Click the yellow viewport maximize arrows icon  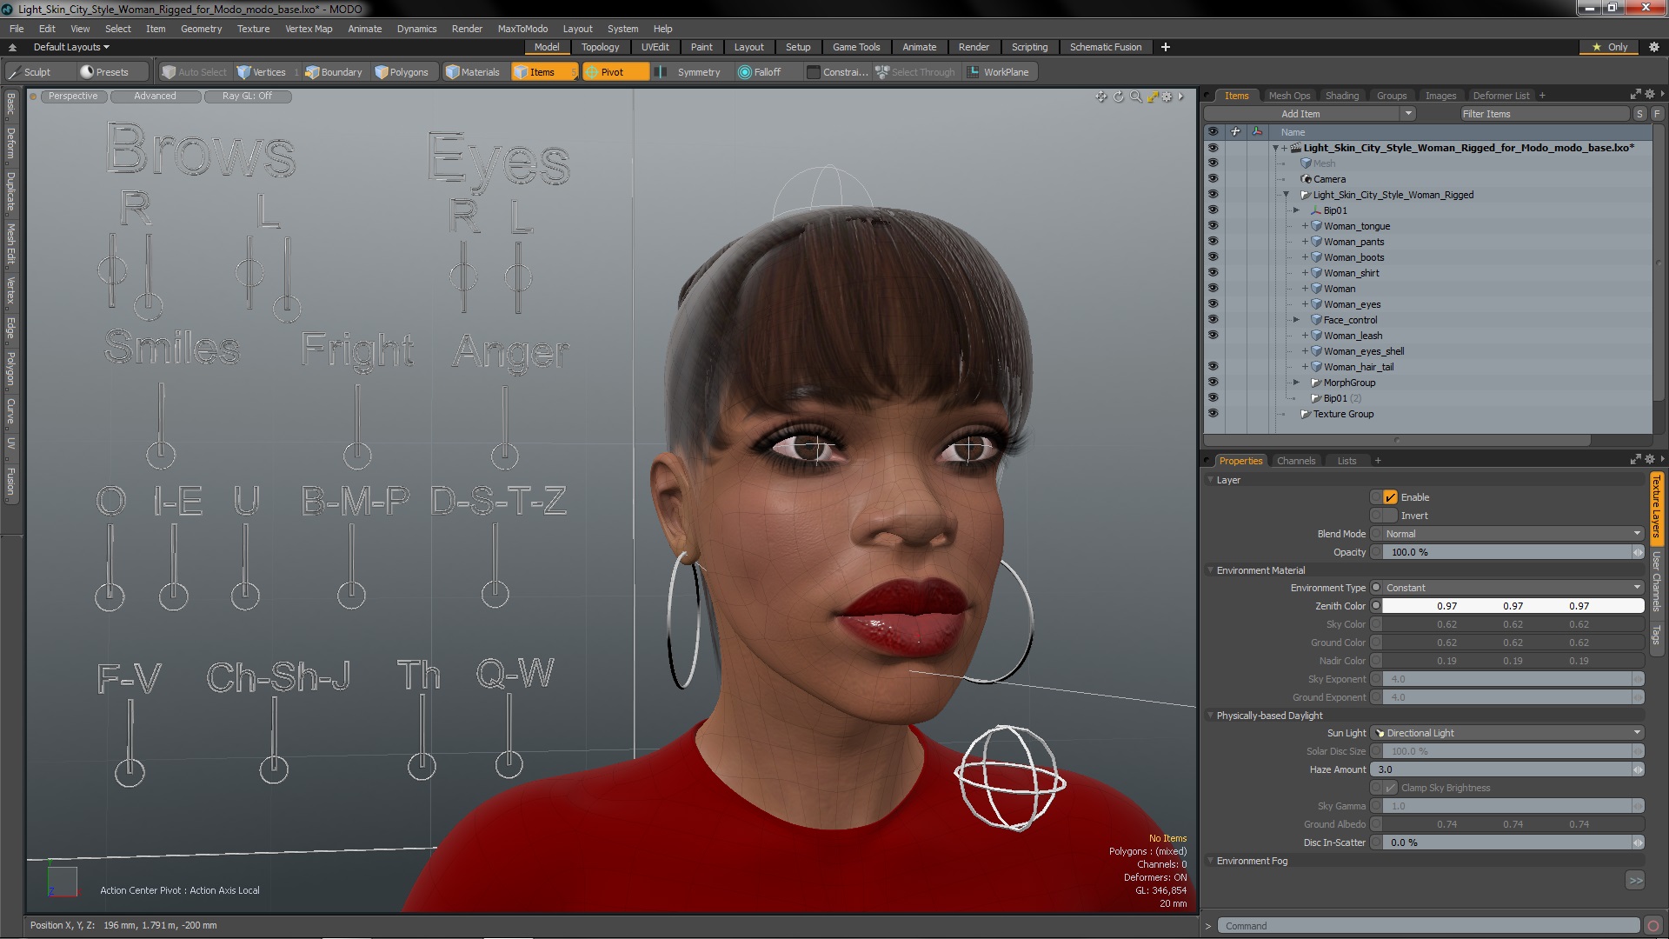pyautogui.click(x=1153, y=97)
